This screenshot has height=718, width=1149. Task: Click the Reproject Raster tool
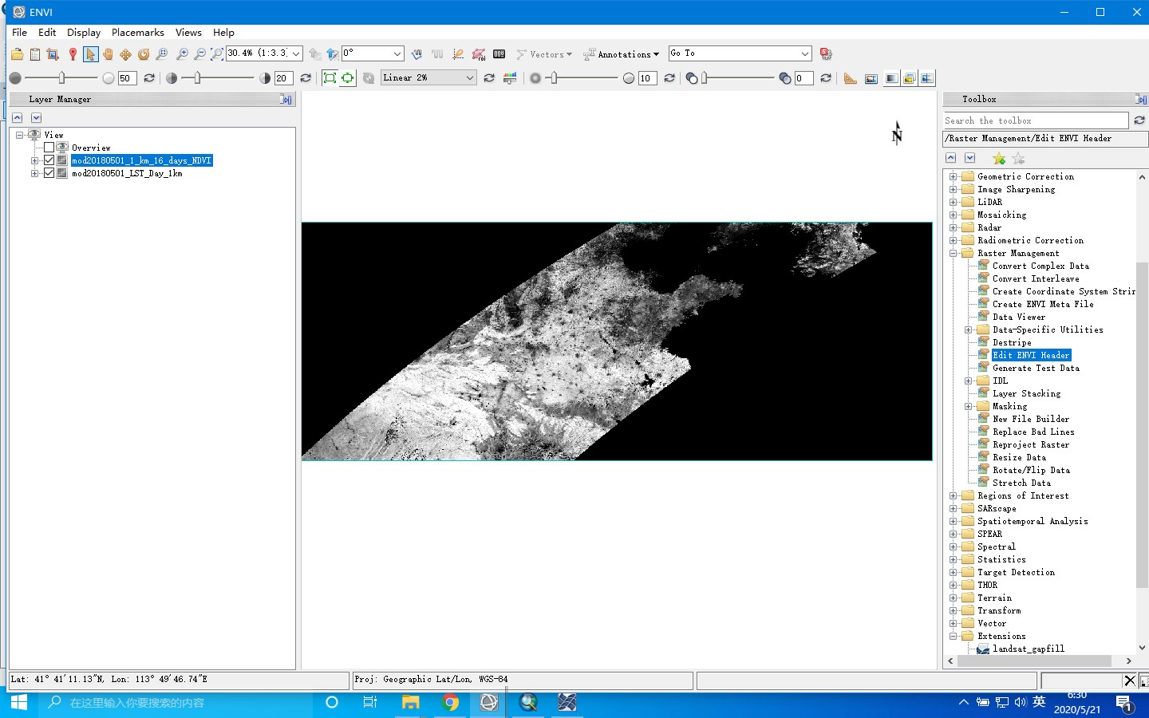click(x=1030, y=444)
